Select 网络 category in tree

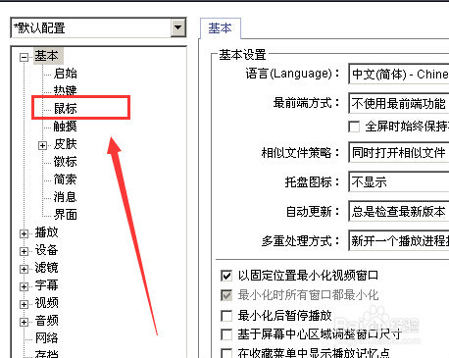pos(47,338)
